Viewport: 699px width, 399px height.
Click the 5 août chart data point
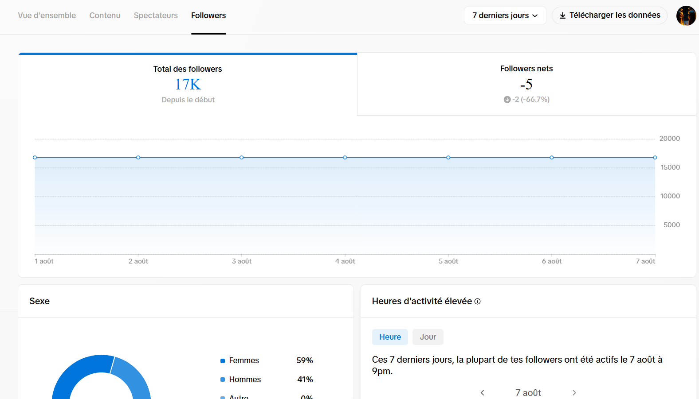[448, 158]
